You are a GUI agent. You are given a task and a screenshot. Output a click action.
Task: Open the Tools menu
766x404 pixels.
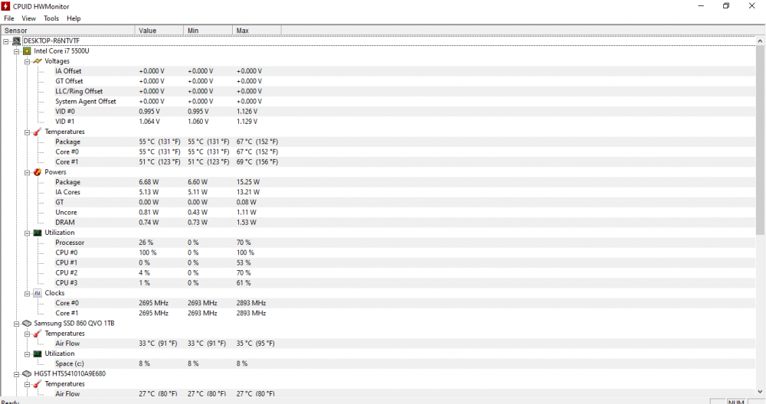[51, 18]
